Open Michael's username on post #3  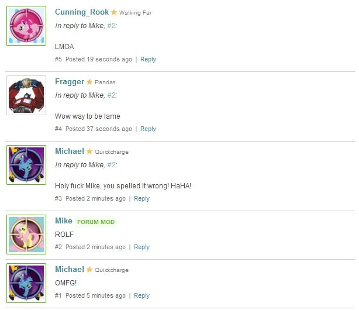point(70,151)
